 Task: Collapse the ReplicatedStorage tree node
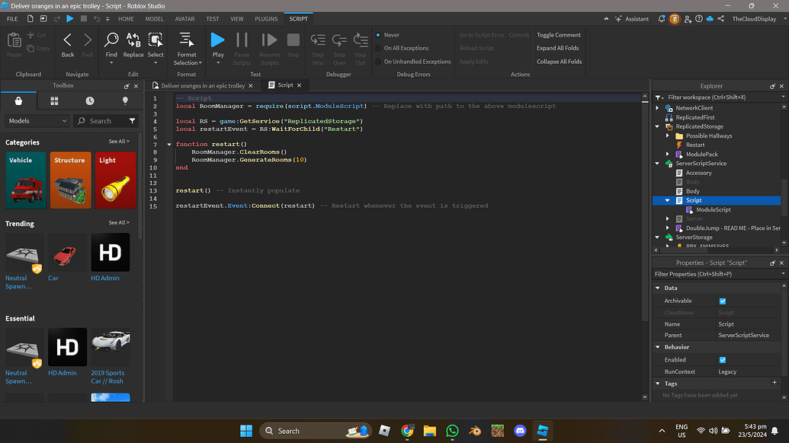pyautogui.click(x=658, y=126)
